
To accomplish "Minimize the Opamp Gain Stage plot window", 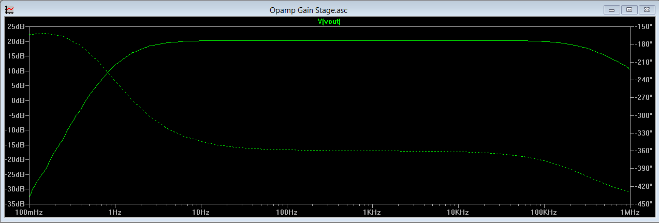I will [612, 9].
